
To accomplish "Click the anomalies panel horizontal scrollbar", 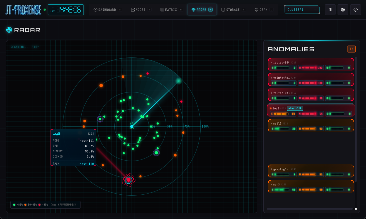I will [310, 209].
